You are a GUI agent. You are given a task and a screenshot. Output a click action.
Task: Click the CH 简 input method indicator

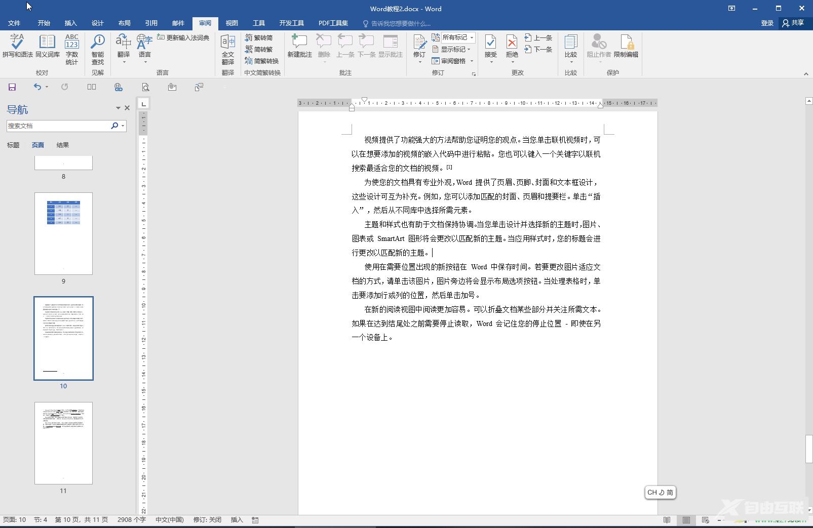(x=660, y=492)
